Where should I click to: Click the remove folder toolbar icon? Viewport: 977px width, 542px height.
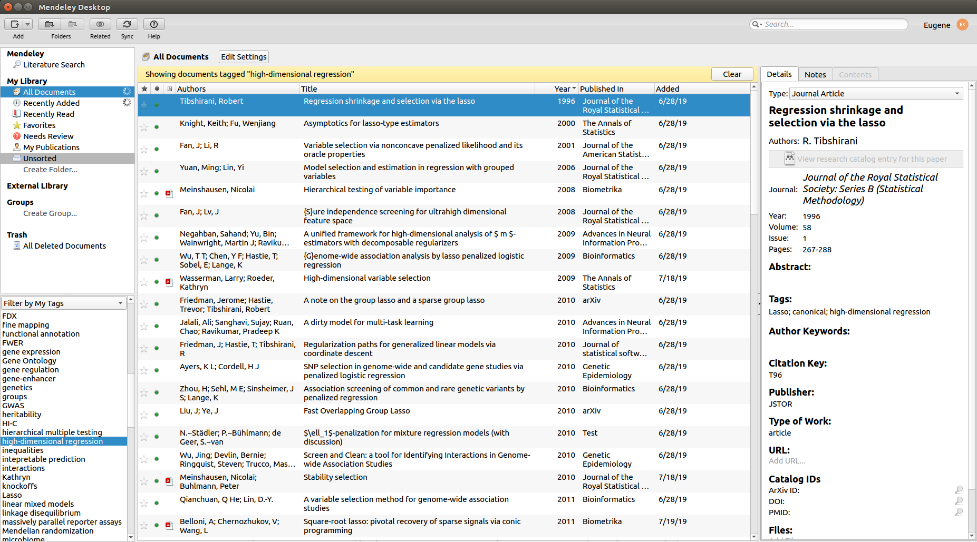[x=73, y=24]
